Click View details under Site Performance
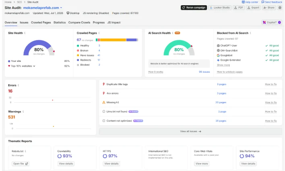 pos(248,164)
